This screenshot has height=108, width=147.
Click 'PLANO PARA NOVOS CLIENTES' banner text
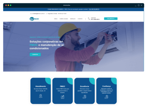55,9
